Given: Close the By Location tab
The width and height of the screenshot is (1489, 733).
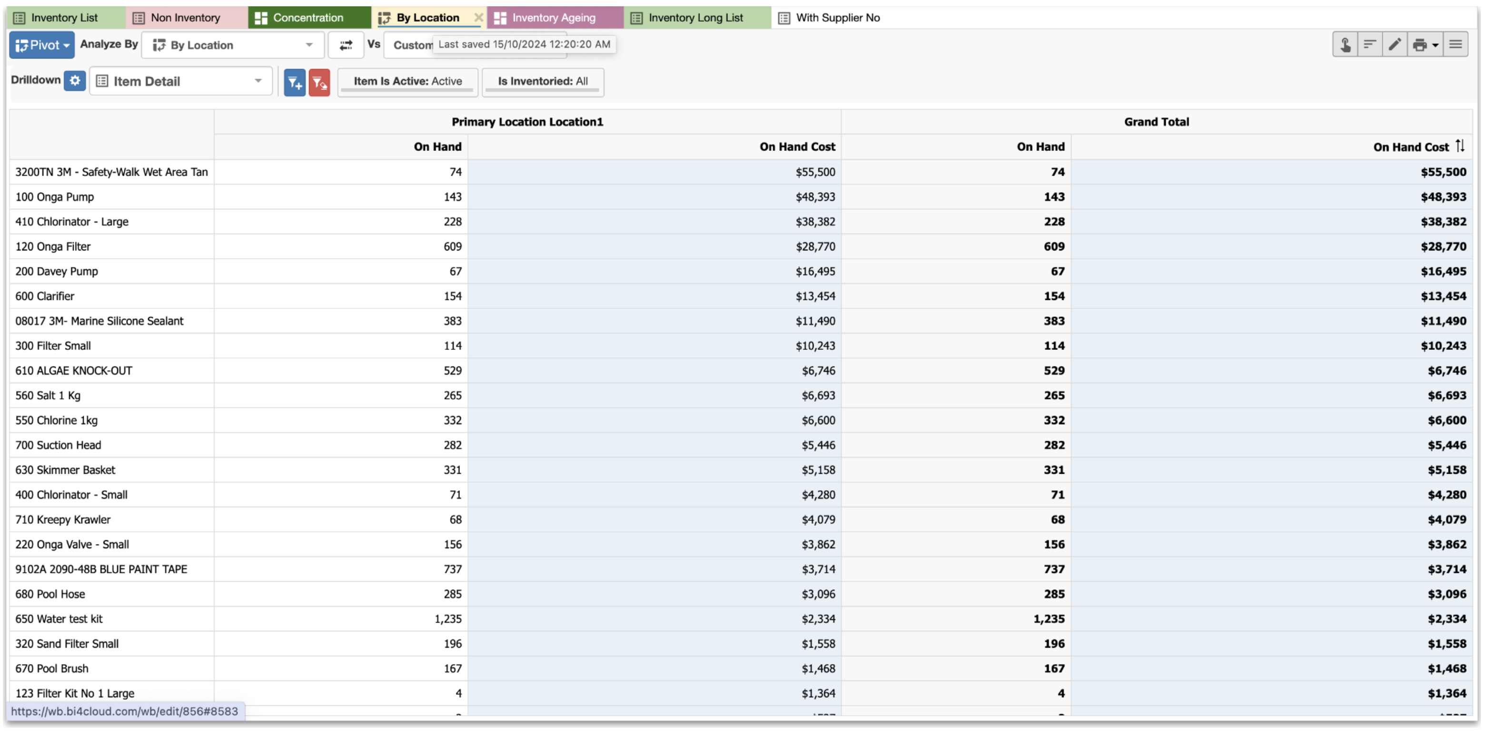Looking at the screenshot, I should point(478,17).
